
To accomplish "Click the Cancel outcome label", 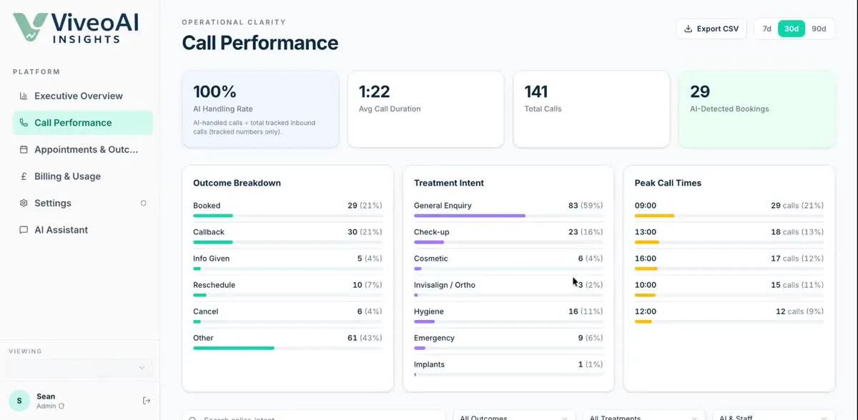I will click(x=206, y=311).
